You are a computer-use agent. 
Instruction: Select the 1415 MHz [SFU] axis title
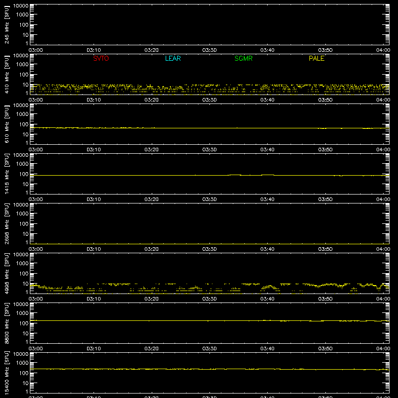pyautogui.click(x=6, y=174)
